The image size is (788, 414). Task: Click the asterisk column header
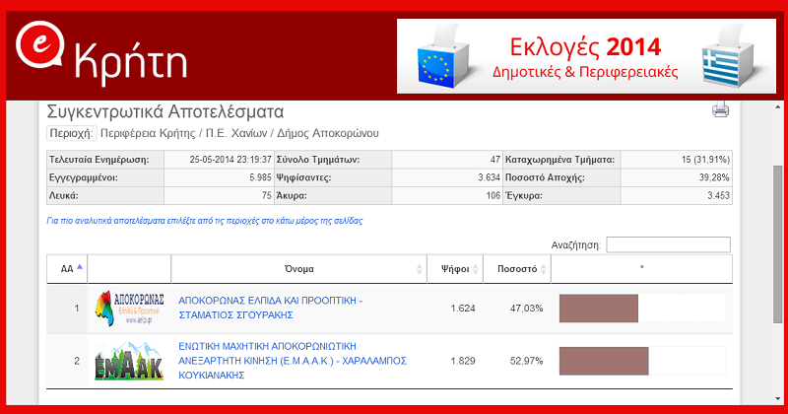641,268
